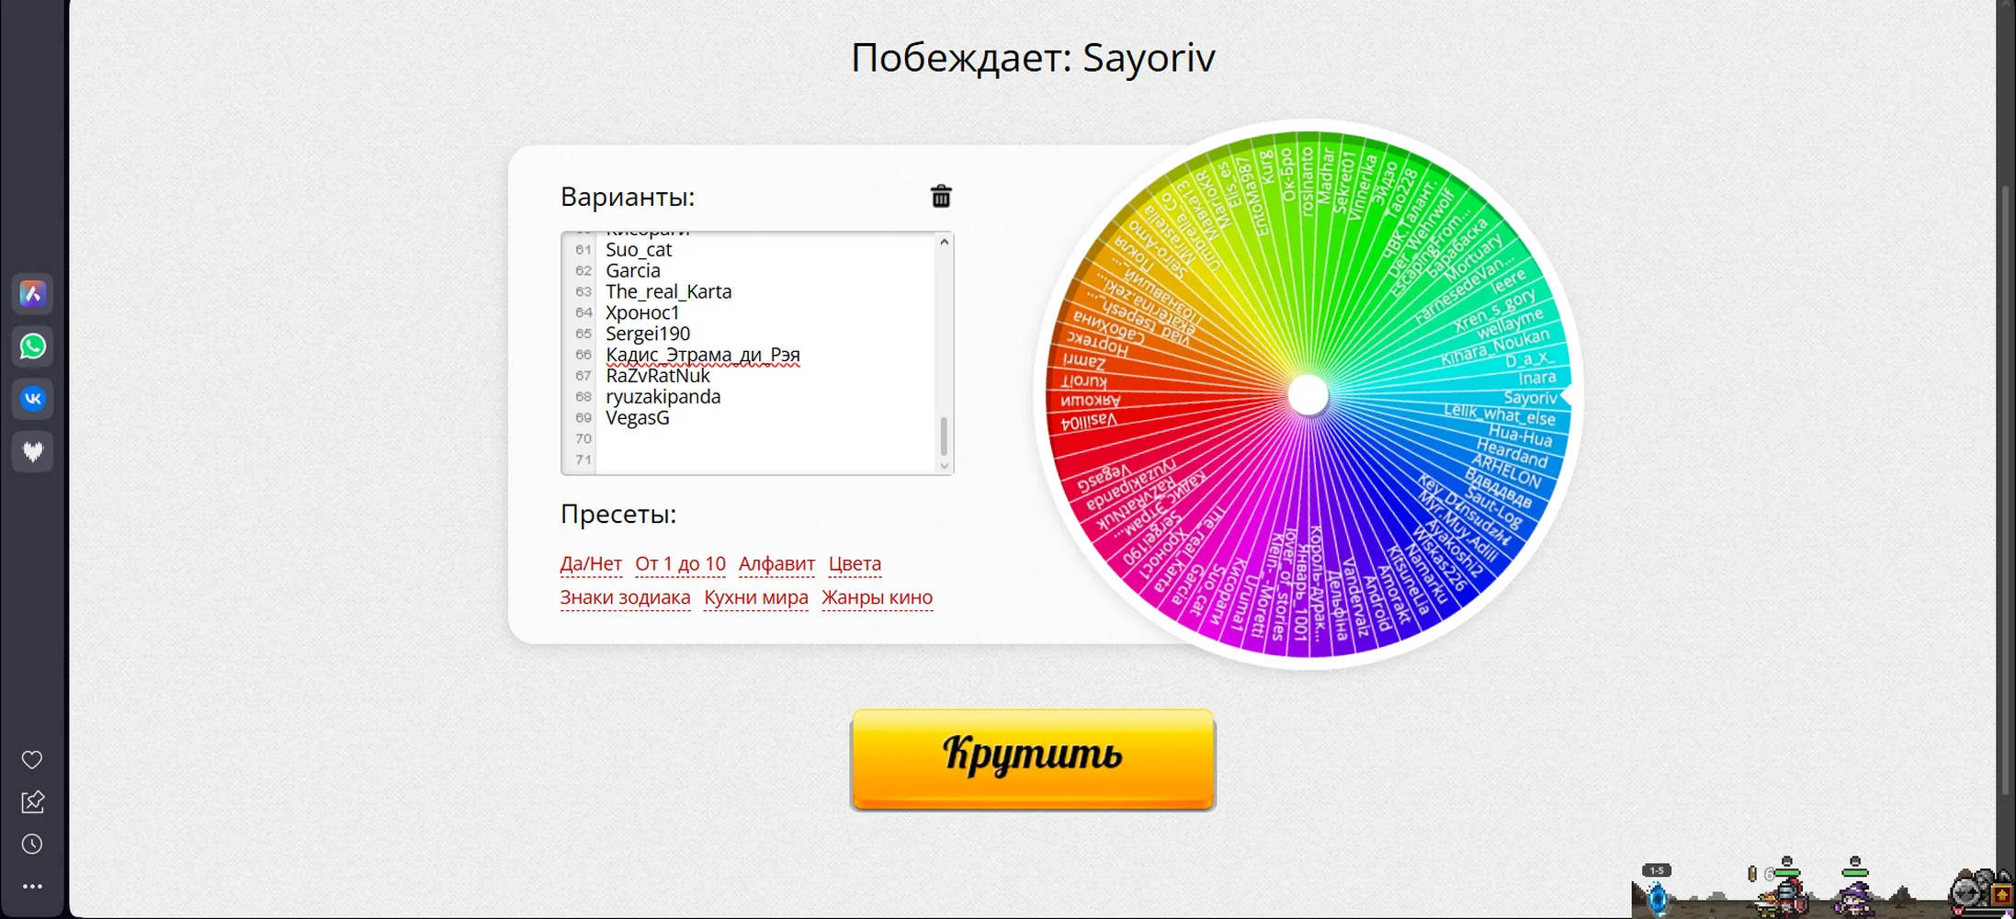Click the The_real_Karta entry
Screen dimensions: 2016x919
[669, 292]
